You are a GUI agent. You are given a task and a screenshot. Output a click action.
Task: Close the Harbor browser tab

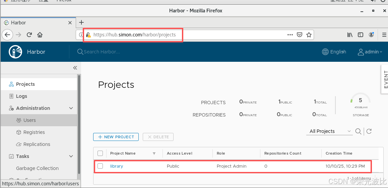point(70,23)
